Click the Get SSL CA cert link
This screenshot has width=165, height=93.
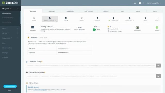33,87
